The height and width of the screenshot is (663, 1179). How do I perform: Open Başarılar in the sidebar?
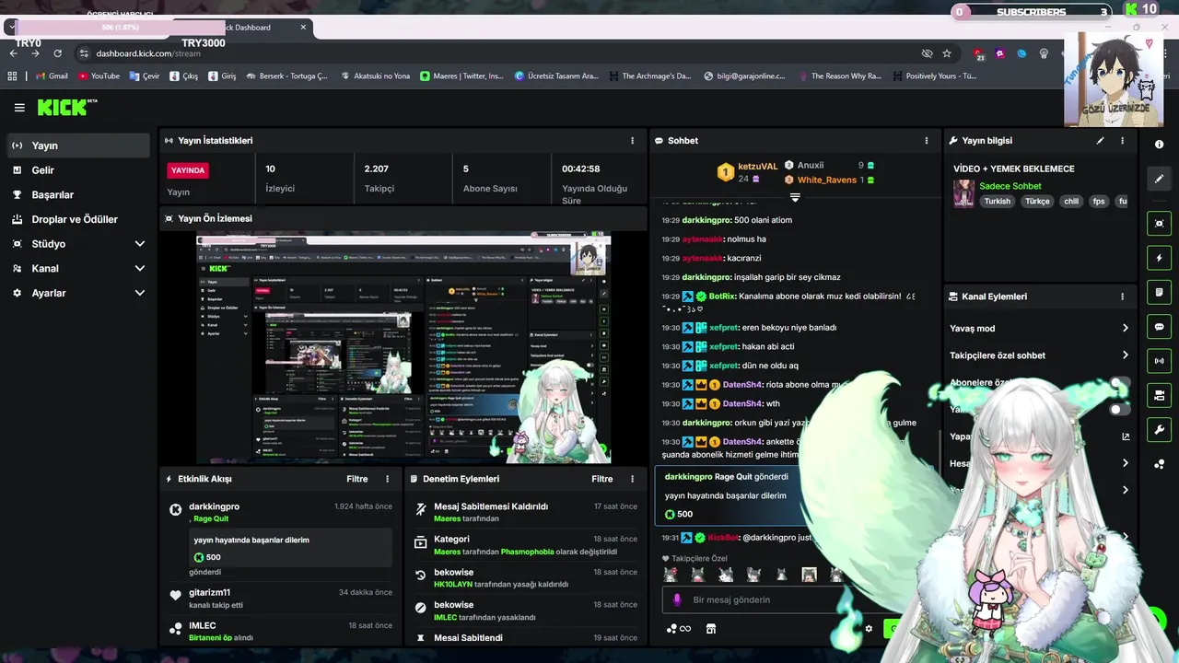pos(78,194)
